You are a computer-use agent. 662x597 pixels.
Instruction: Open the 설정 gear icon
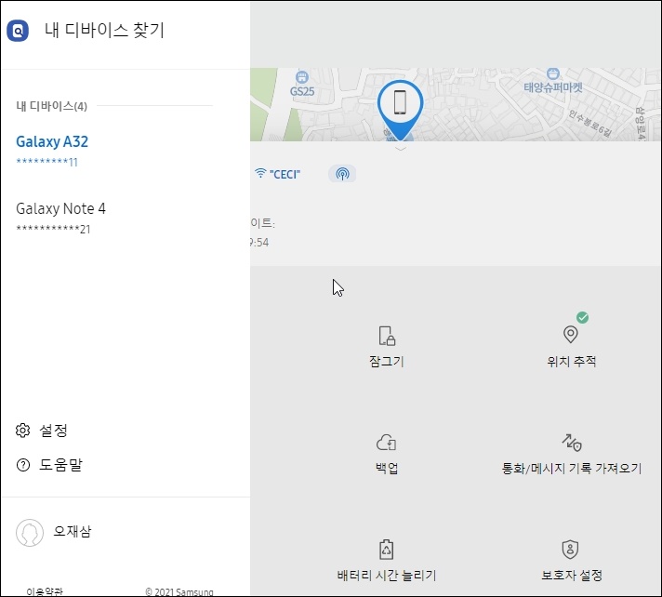(23, 431)
